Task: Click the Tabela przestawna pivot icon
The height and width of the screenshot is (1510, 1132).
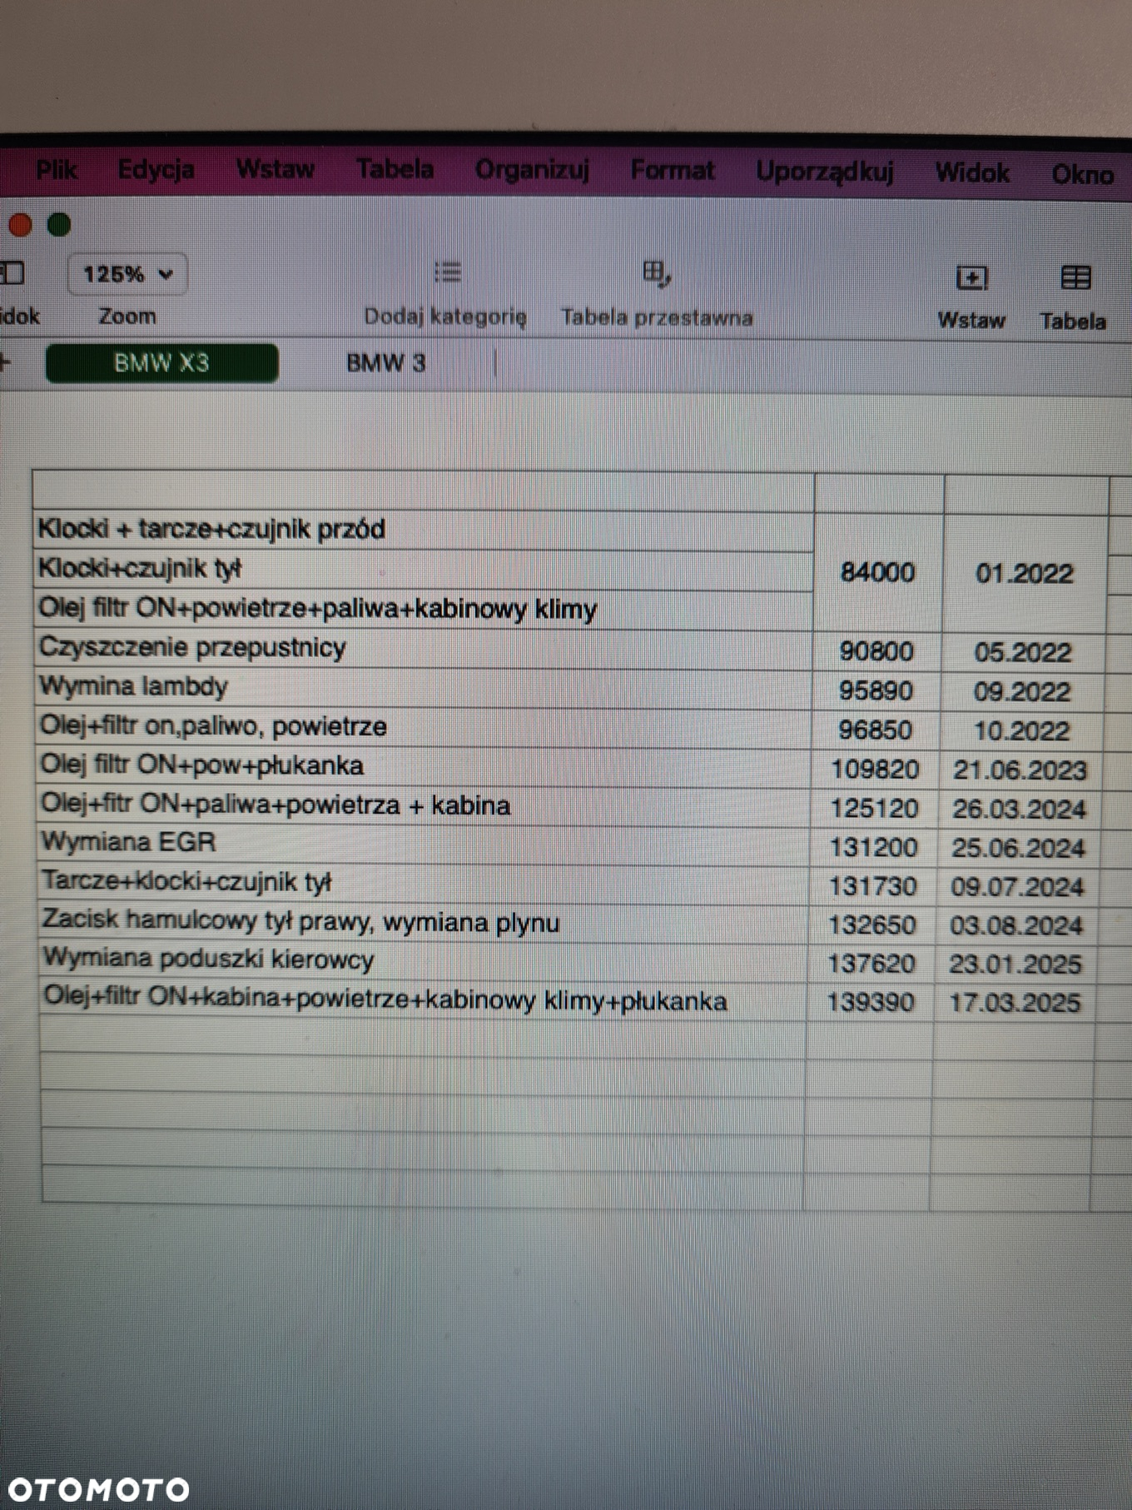Action: (x=657, y=273)
